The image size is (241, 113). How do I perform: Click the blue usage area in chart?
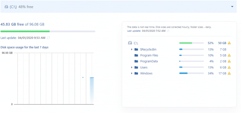(92, 90)
